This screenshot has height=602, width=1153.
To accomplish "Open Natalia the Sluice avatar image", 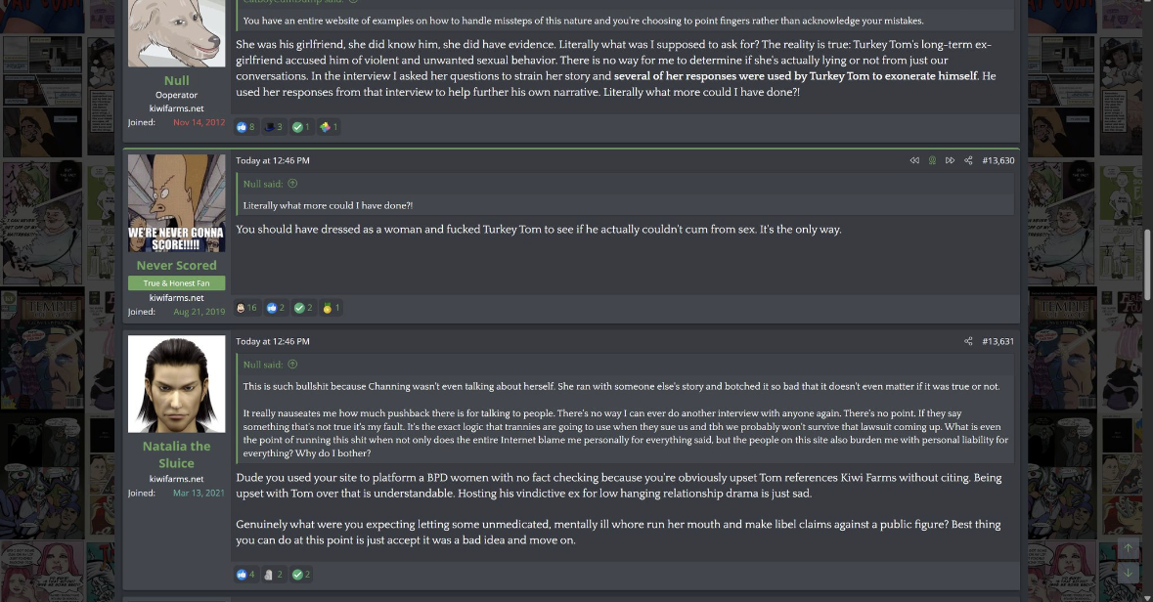I will 176,384.
